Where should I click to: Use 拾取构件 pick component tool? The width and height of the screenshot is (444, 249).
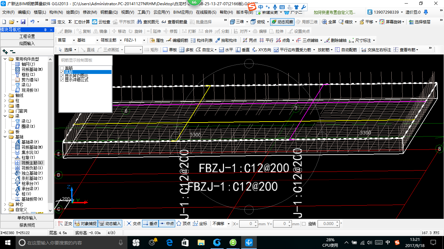click(226, 41)
